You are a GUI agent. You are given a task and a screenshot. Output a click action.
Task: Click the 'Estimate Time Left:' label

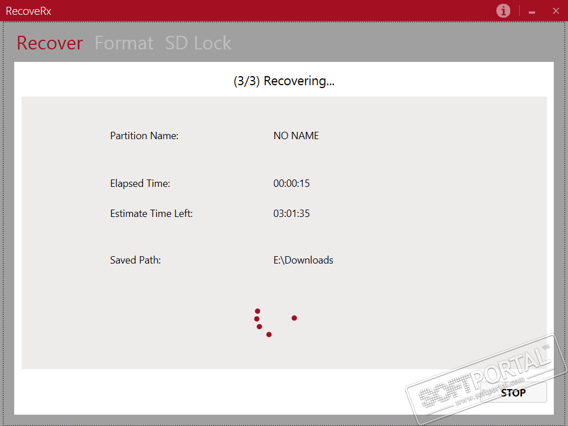pyautogui.click(x=151, y=214)
